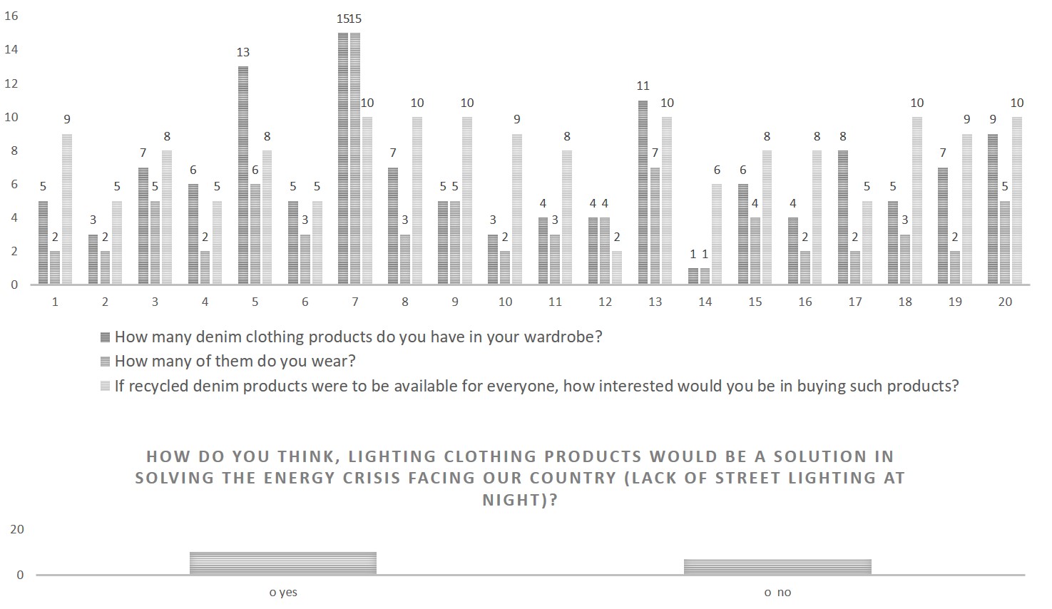Click the bar labeled 9 for respondent 1
This screenshot has height=609, width=1052.
(x=67, y=209)
